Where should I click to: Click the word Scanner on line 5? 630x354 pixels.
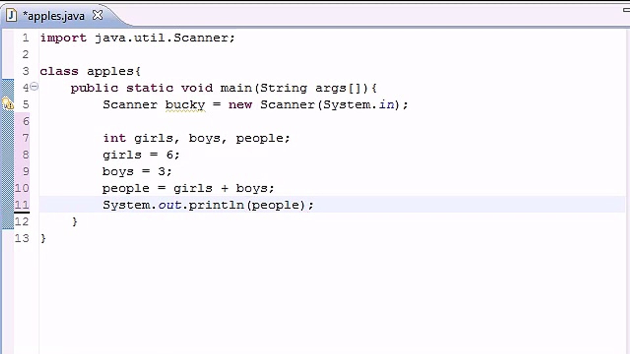click(x=130, y=104)
